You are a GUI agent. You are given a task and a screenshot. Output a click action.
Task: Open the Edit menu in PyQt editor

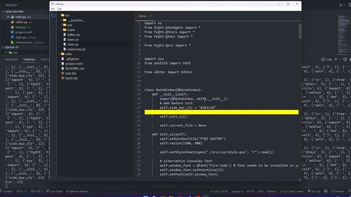click(60, 9)
